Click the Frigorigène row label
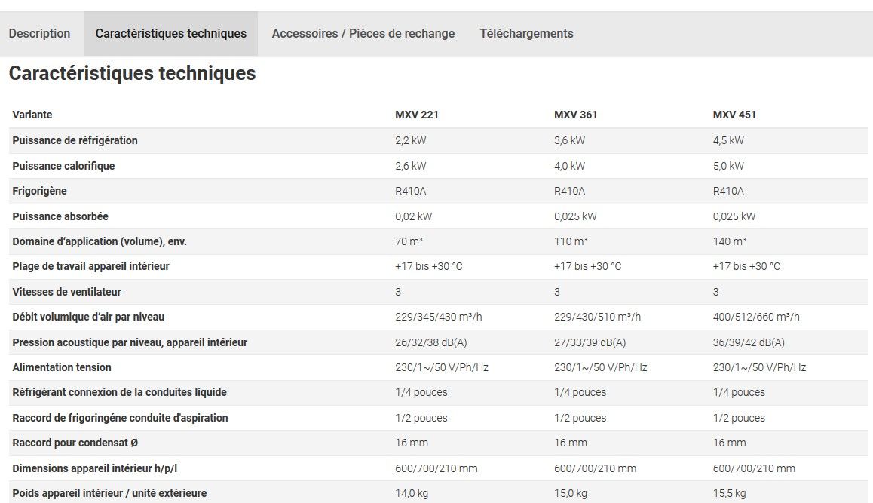The image size is (873, 503). pyautogui.click(x=40, y=191)
